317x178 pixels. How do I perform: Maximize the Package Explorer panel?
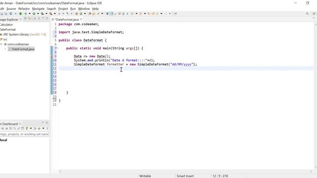coord(47,18)
